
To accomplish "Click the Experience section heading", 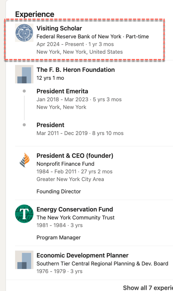I will (35, 14).
